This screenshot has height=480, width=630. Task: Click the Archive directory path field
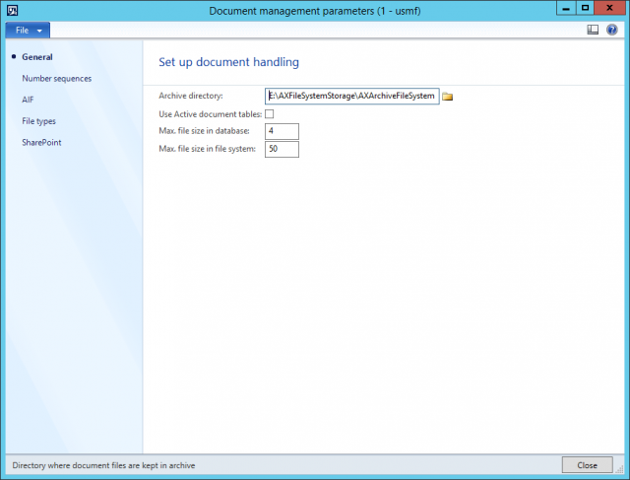[x=352, y=97]
